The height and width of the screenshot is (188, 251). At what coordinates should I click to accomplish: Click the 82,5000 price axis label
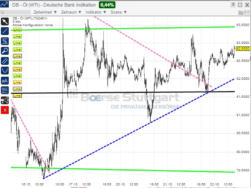point(243,61)
